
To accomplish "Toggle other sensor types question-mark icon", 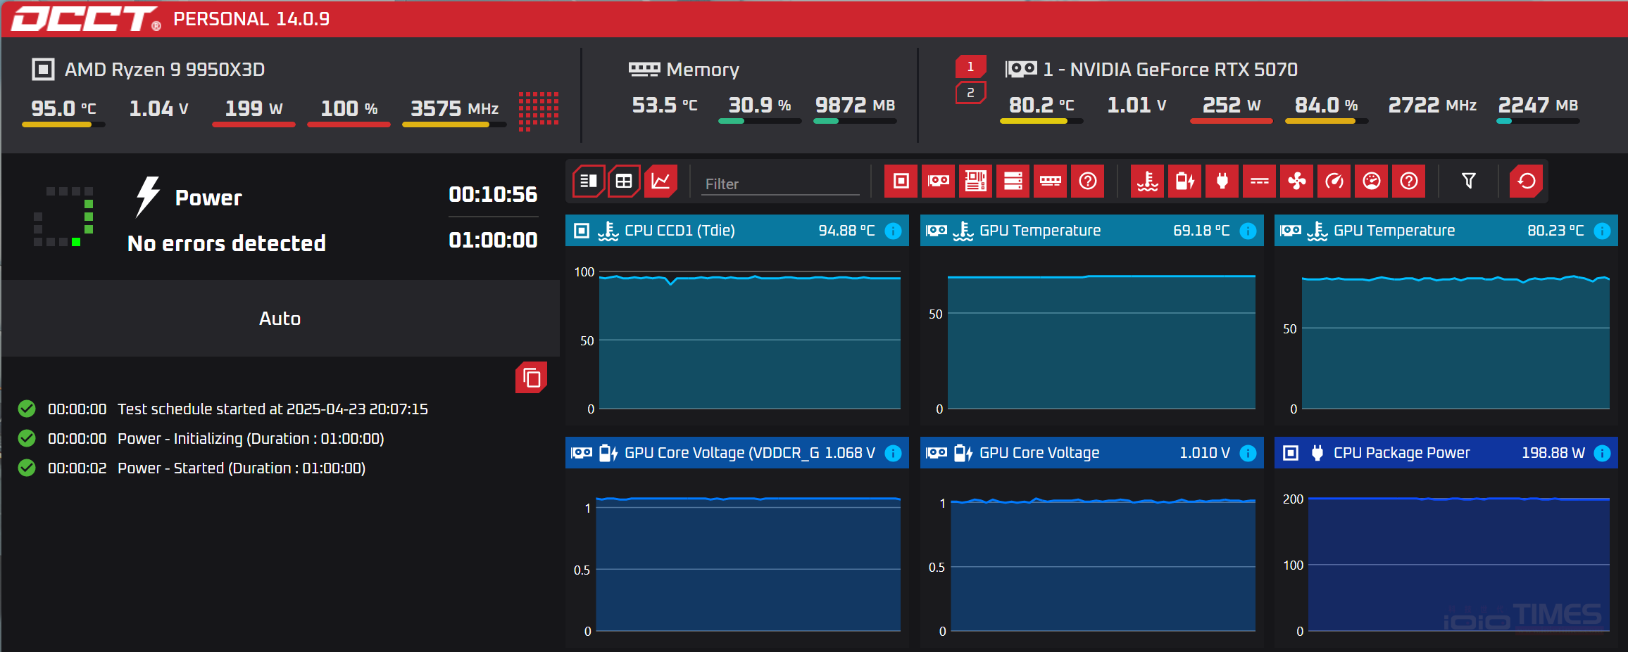I will click(x=1409, y=181).
